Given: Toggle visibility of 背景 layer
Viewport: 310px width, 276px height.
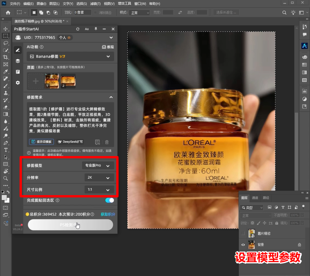Looking at the screenshot, I should (243, 245).
